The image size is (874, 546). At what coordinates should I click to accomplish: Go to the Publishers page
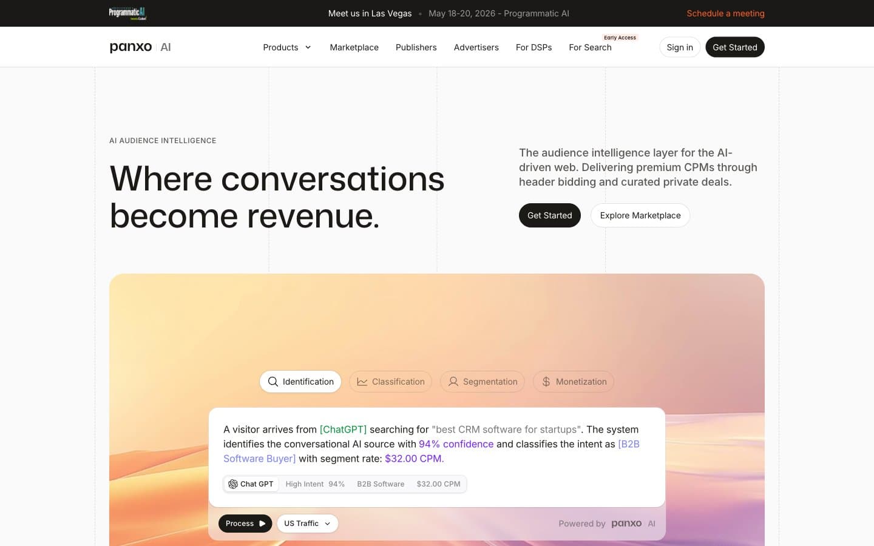click(x=416, y=47)
